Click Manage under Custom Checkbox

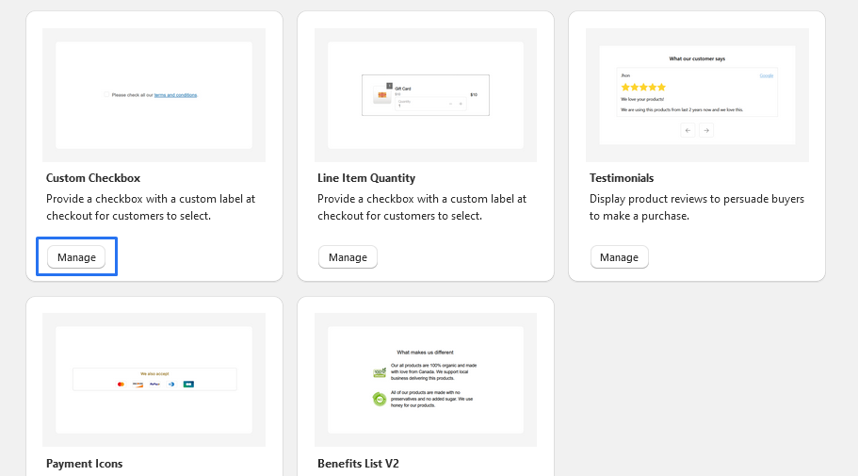(76, 257)
